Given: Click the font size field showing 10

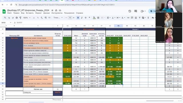Looking at the screenshot, I should coord(70,18).
